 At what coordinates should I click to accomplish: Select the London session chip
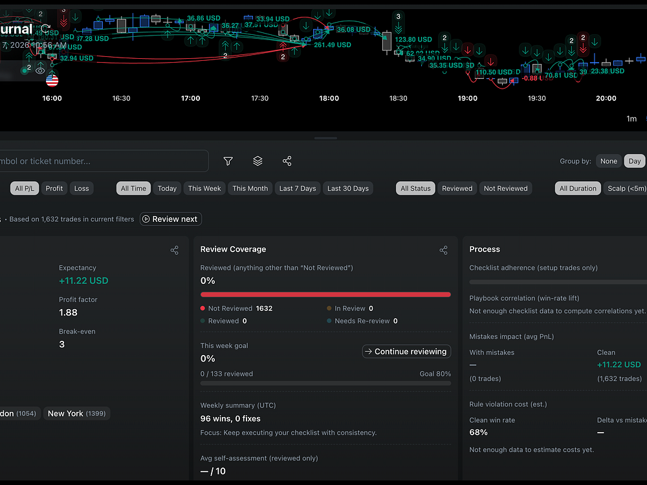pyautogui.click(x=19, y=414)
